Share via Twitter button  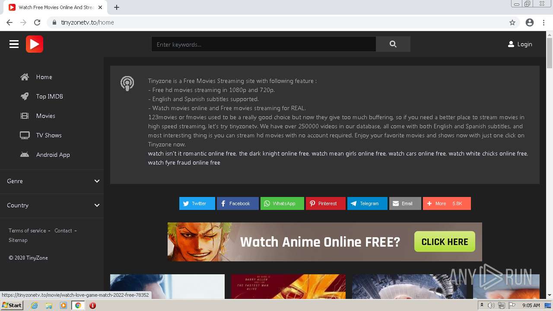pos(197,203)
